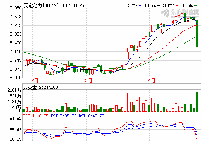The image size is (201, 141).
Task: Click the 2161万 volume axis label
Action: coord(14,90)
